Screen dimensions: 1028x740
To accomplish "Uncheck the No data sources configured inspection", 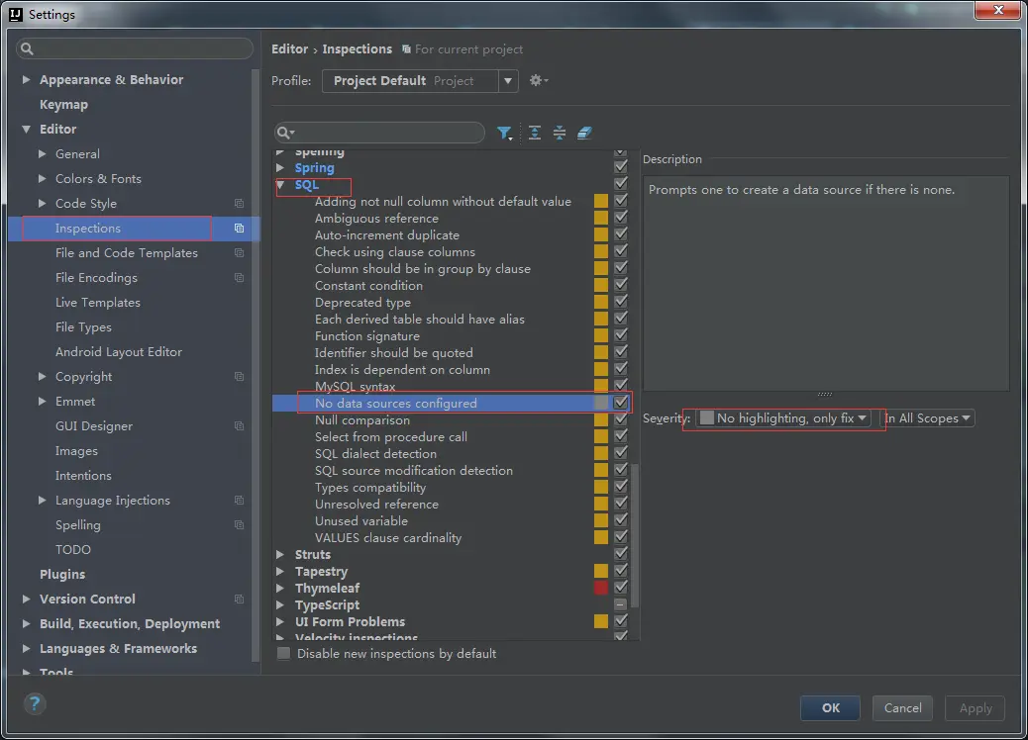I will pyautogui.click(x=621, y=402).
